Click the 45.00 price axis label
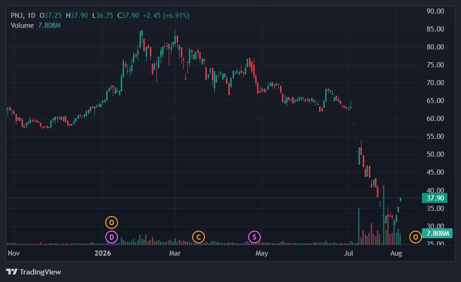 435,172
